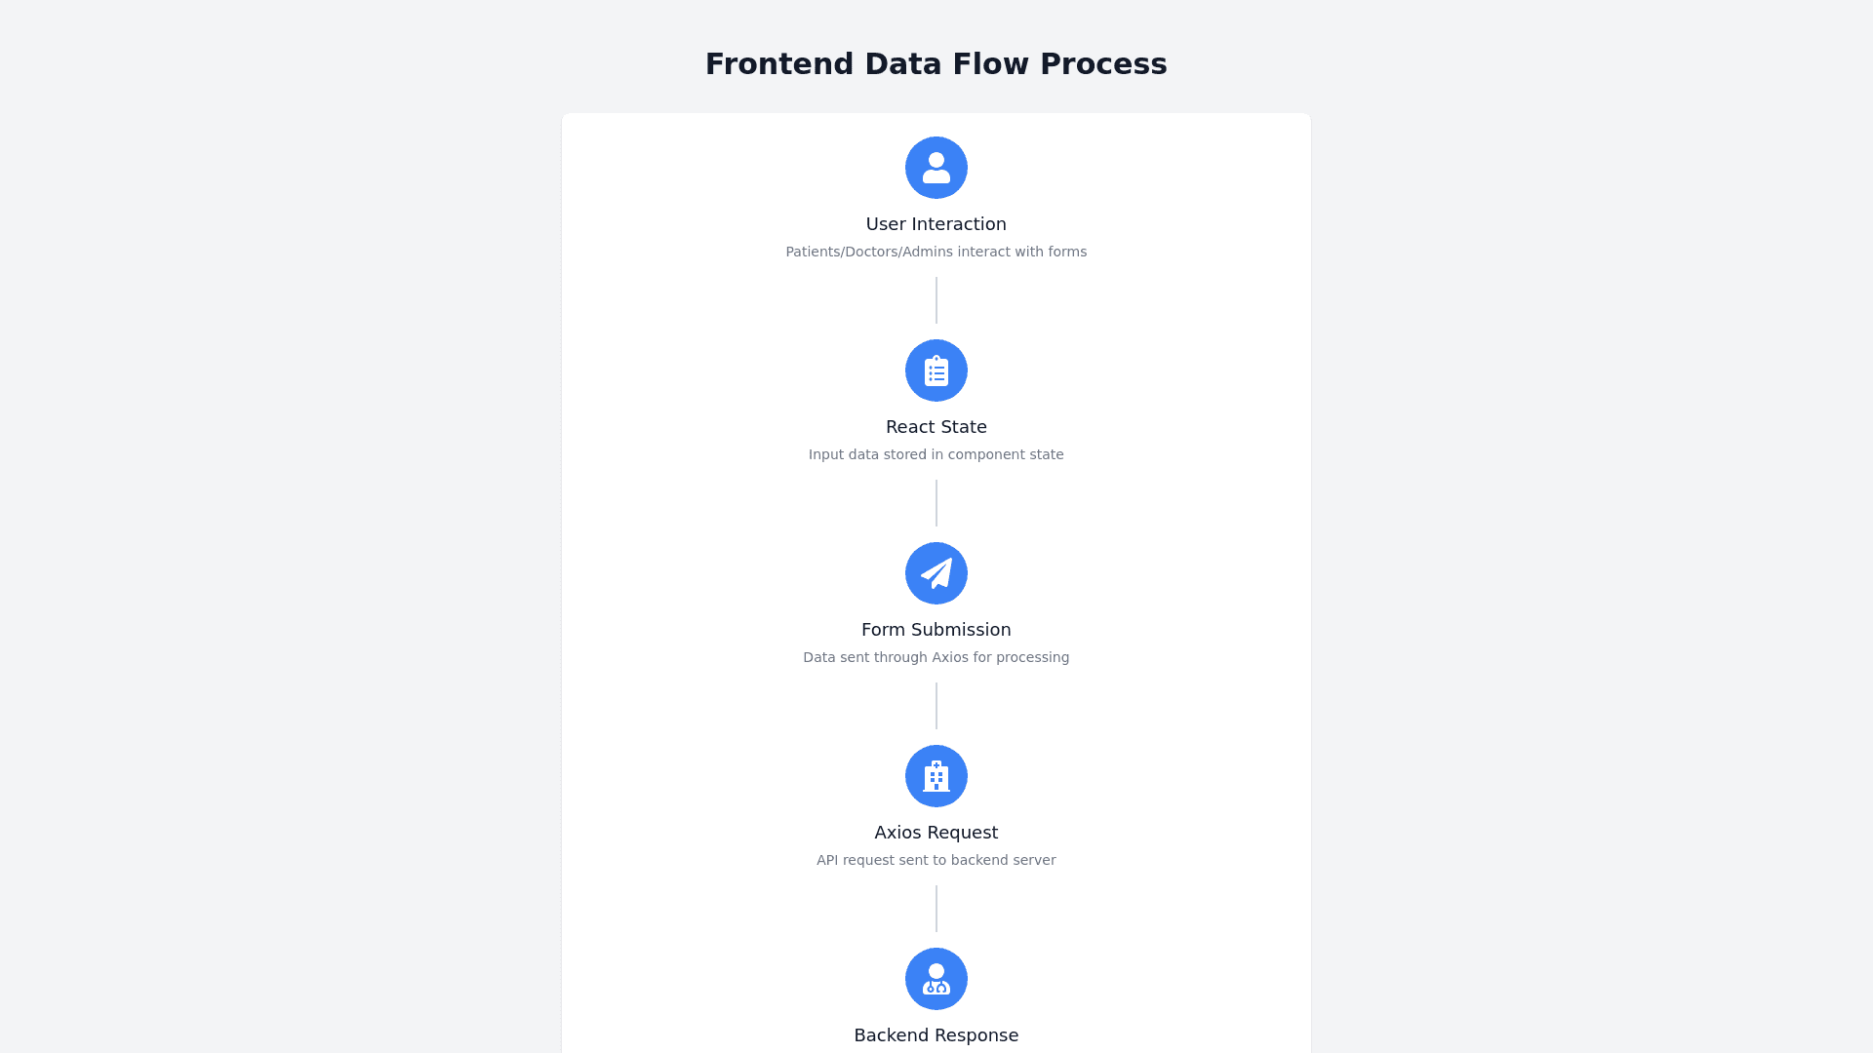1873x1053 pixels.
Task: Select the Form Submission step title
Action: click(x=936, y=630)
